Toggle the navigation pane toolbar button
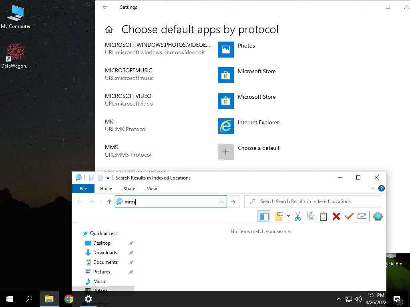410x307 pixels. point(264,216)
